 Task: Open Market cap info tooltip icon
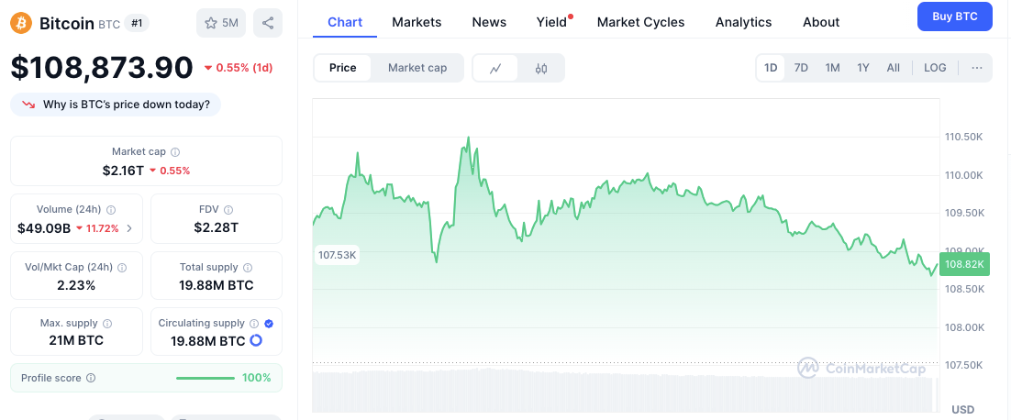pyautogui.click(x=175, y=152)
